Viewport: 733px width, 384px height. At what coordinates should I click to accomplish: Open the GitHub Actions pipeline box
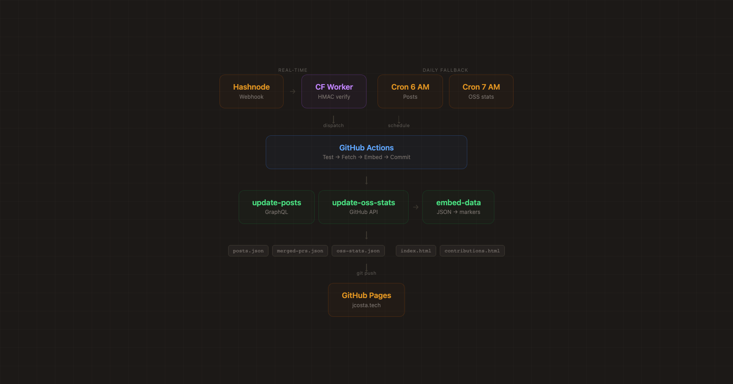[366, 152]
